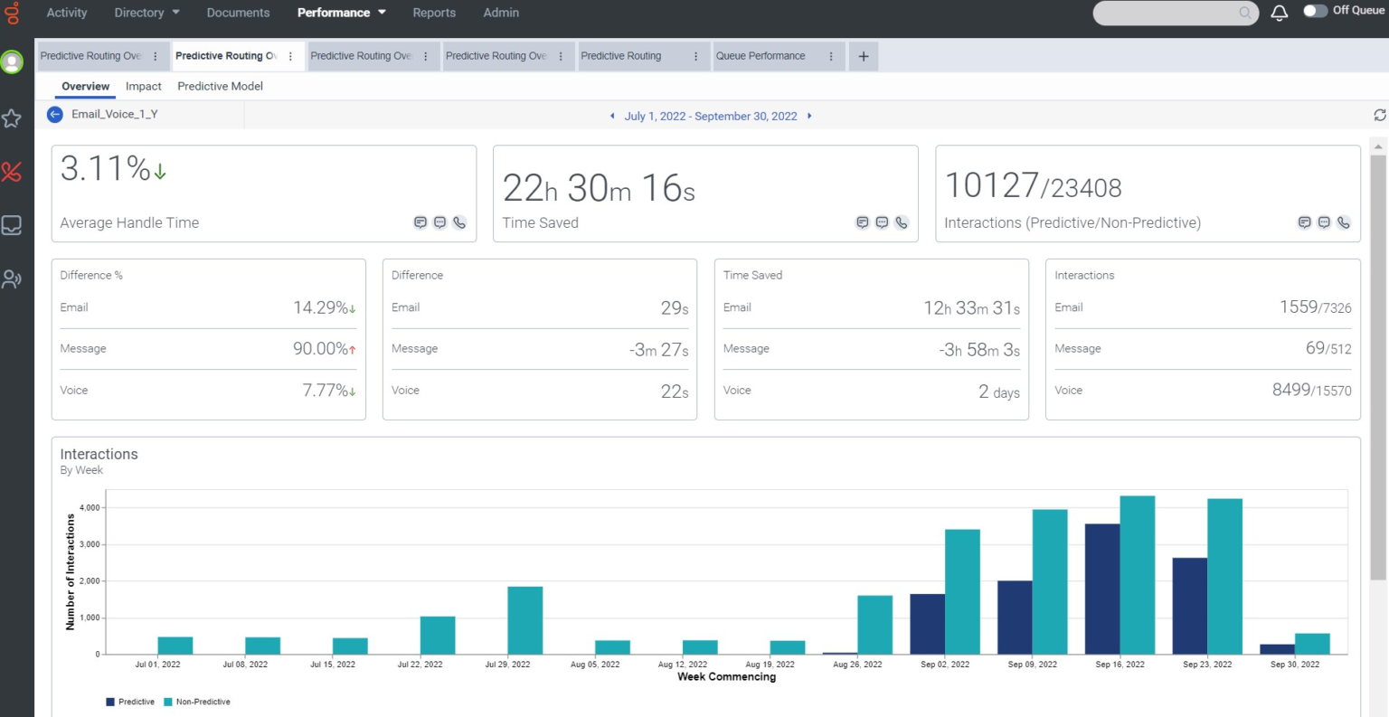Advance the date range with the right arrow
1389x717 pixels.
tap(809, 116)
